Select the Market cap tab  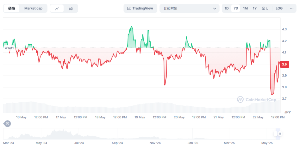33,8
